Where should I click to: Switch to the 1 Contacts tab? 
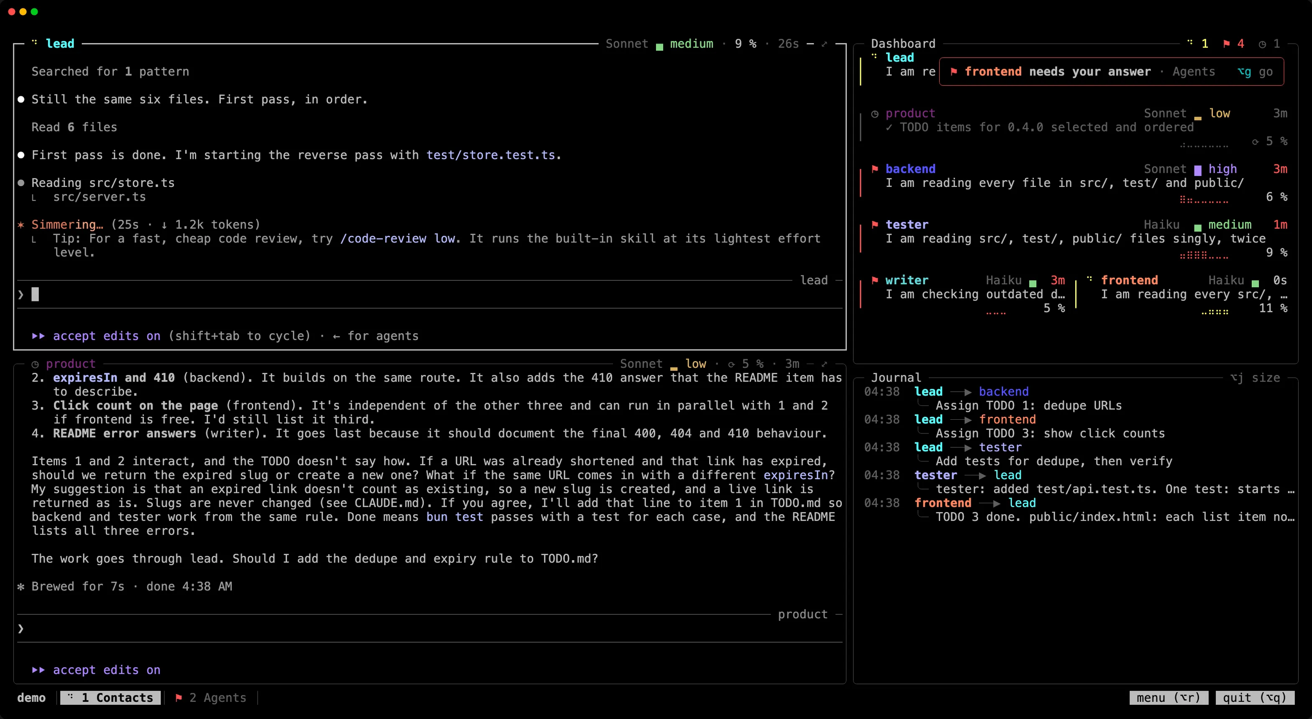point(110,698)
